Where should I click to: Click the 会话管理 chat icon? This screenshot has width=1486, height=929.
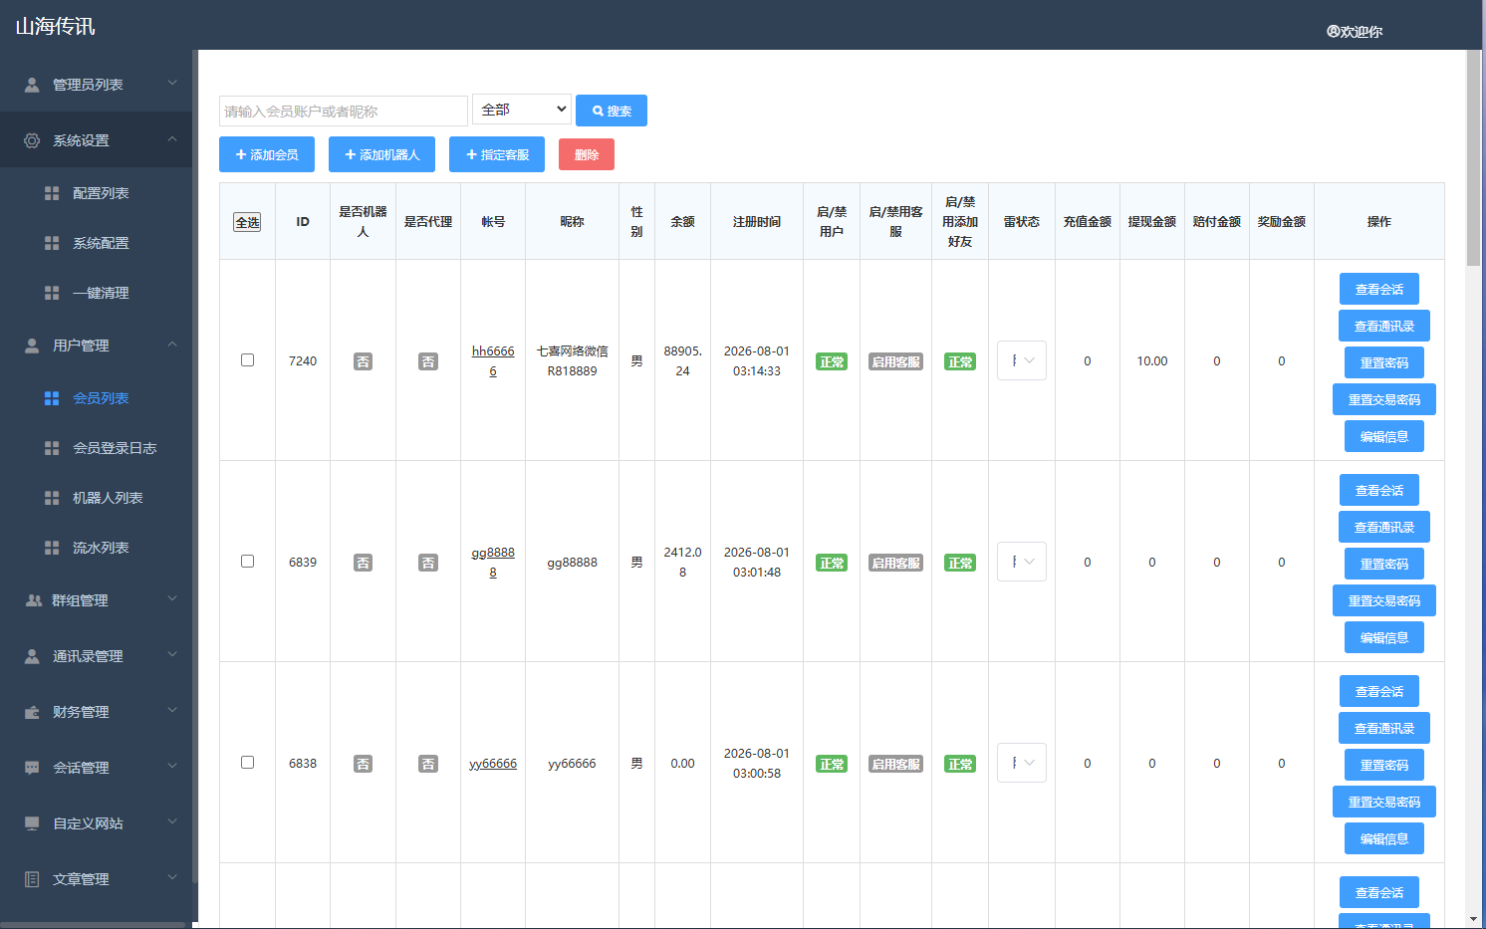point(32,768)
